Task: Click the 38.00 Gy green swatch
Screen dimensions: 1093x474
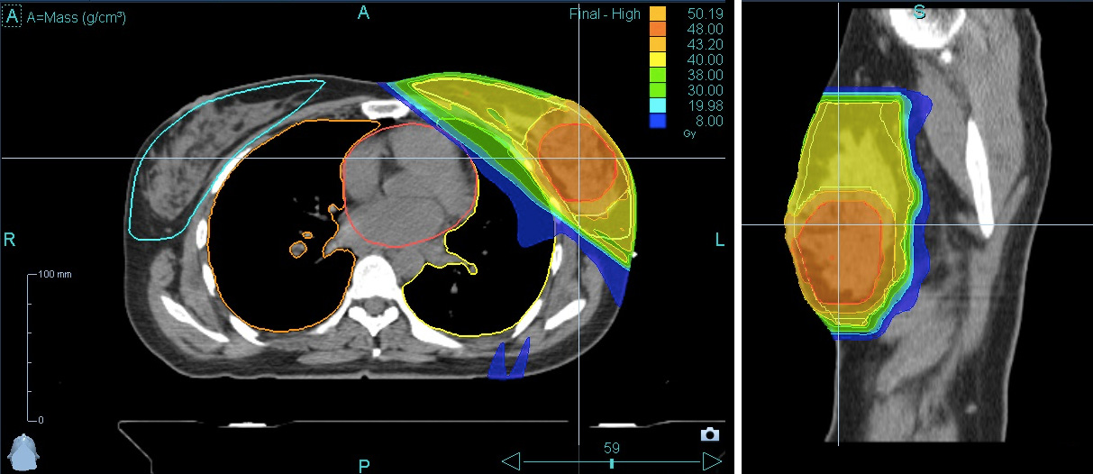Action: pyautogui.click(x=658, y=75)
